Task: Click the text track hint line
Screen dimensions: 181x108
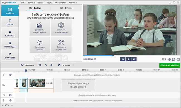Action: pyautogui.click(x=97, y=75)
